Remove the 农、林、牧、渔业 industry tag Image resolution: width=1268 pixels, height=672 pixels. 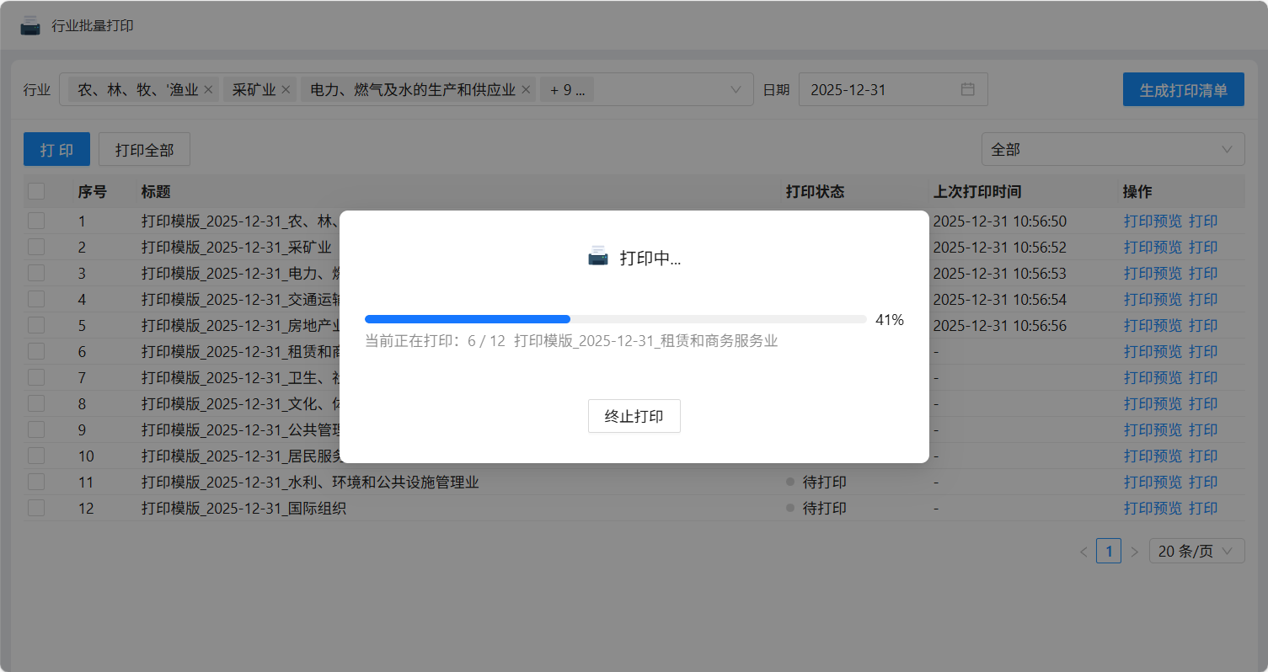coord(208,90)
